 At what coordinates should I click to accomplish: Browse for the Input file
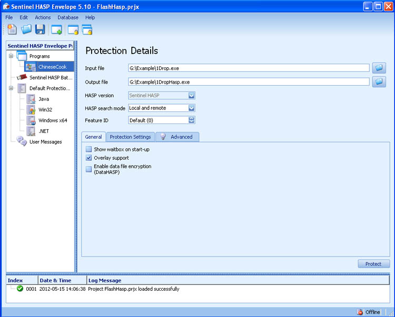click(x=379, y=68)
